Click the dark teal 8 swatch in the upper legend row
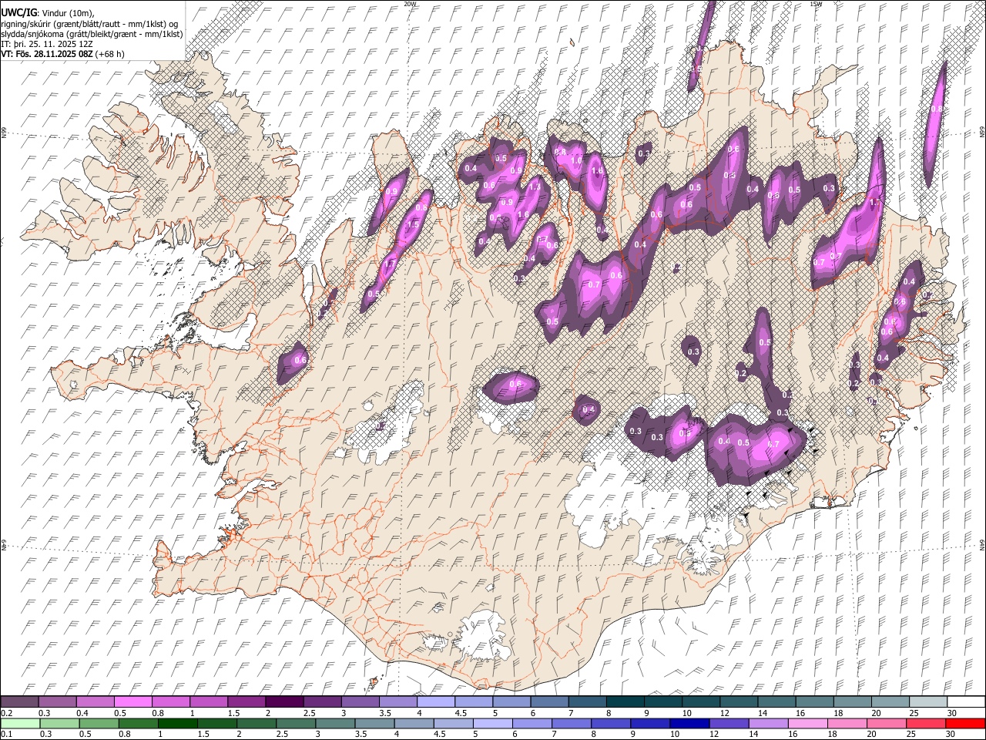Viewport: 986px width, 740px height. point(624,702)
